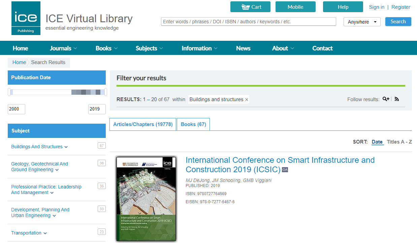The height and width of the screenshot is (245, 417).
Task: Click the 67 count badge for Buildings
Action: click(x=101, y=146)
